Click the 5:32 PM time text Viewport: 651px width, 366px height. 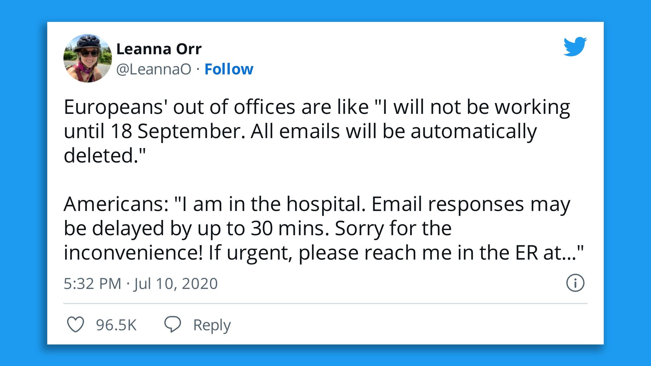point(92,284)
